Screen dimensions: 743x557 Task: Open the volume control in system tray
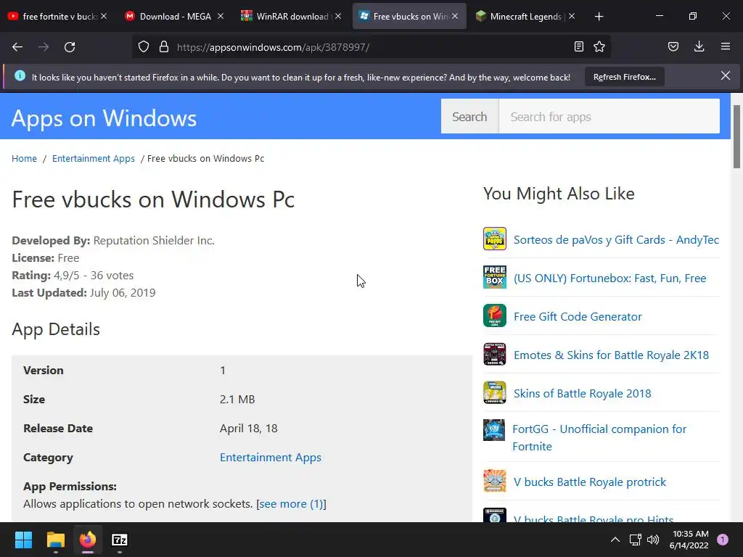pyautogui.click(x=653, y=540)
